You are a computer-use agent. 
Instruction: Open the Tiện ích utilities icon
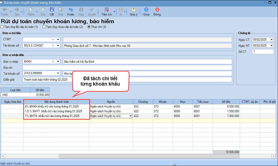[107, 9]
